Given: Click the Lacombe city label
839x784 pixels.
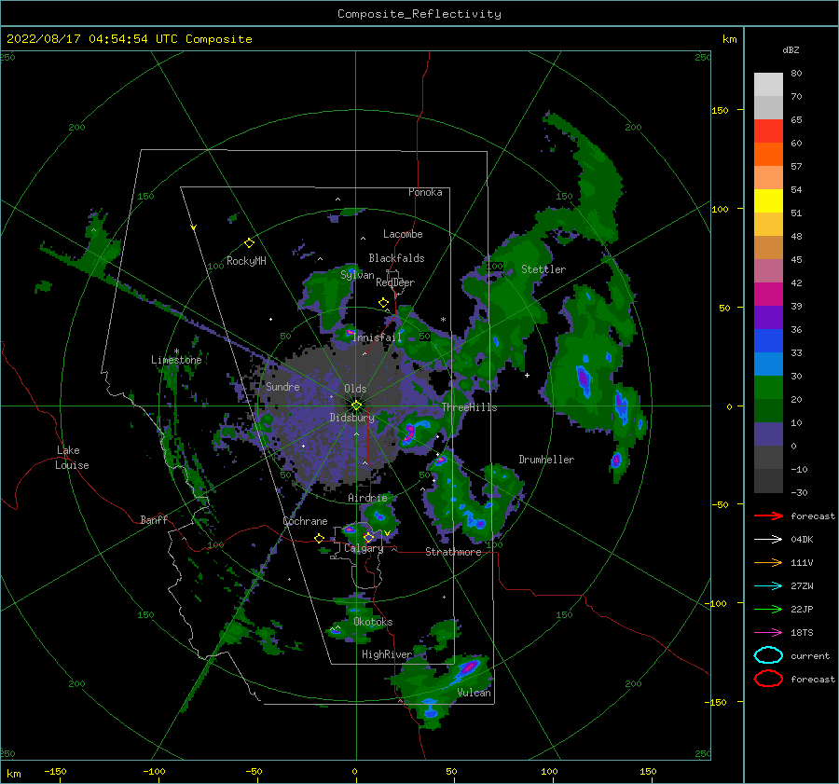Looking at the screenshot, I should [x=403, y=234].
